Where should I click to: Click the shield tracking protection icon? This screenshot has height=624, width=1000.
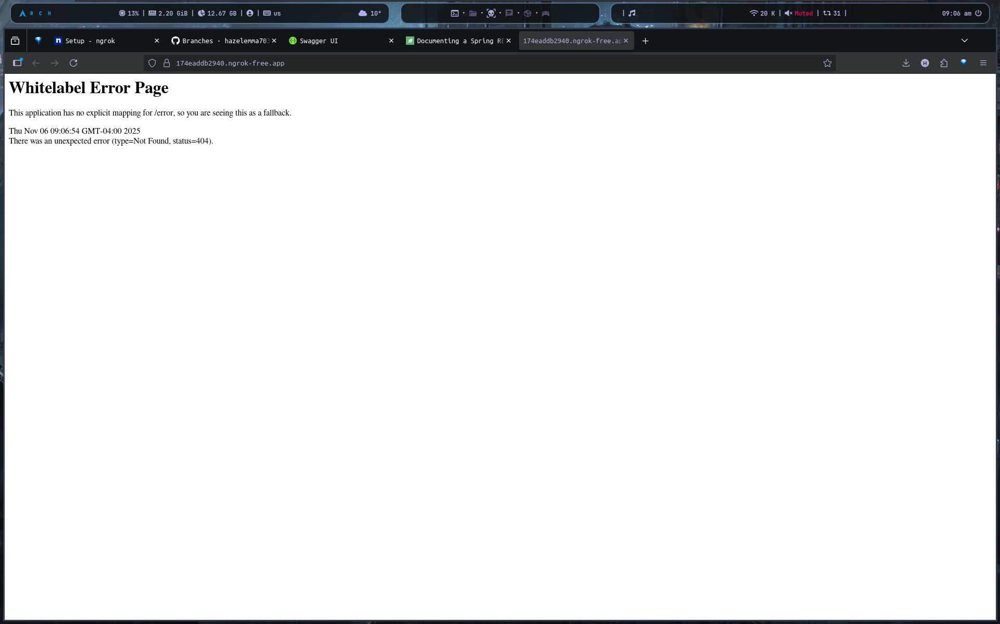click(x=152, y=63)
